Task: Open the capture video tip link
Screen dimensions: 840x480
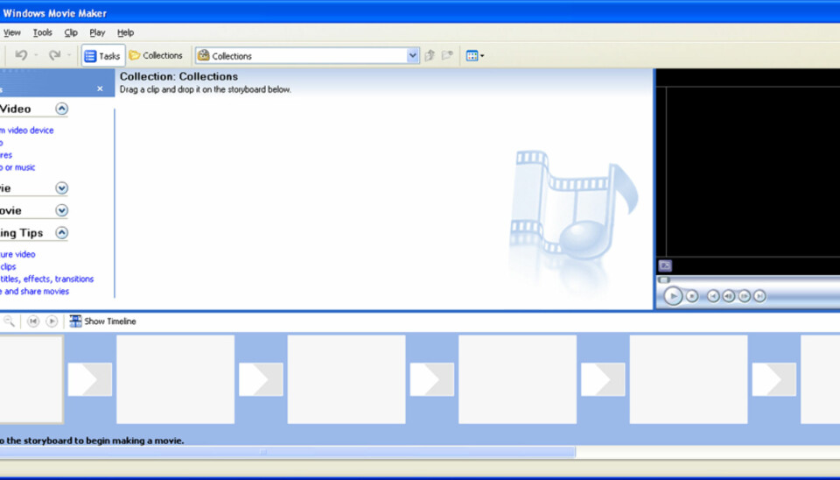Action: (17, 254)
